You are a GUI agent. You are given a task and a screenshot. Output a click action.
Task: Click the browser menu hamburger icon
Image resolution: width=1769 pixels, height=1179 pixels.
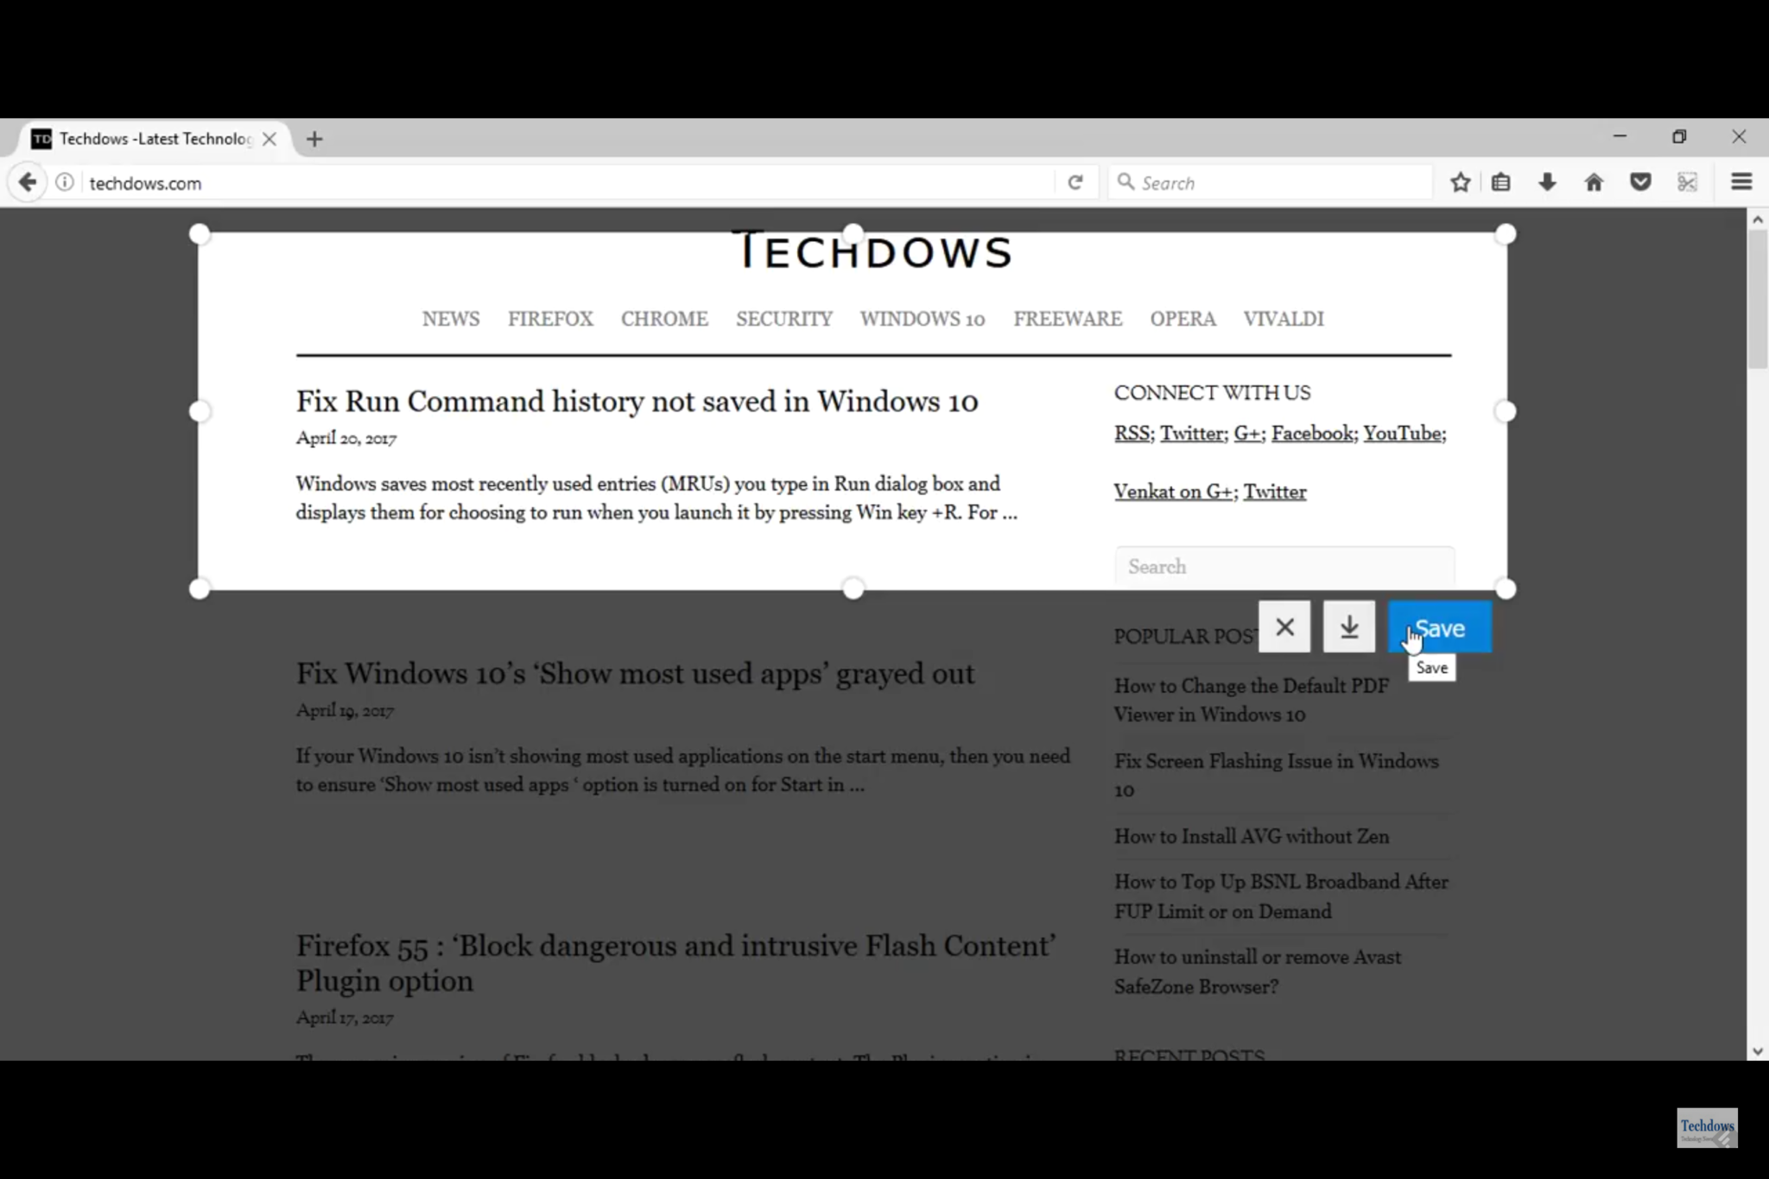[x=1741, y=181]
